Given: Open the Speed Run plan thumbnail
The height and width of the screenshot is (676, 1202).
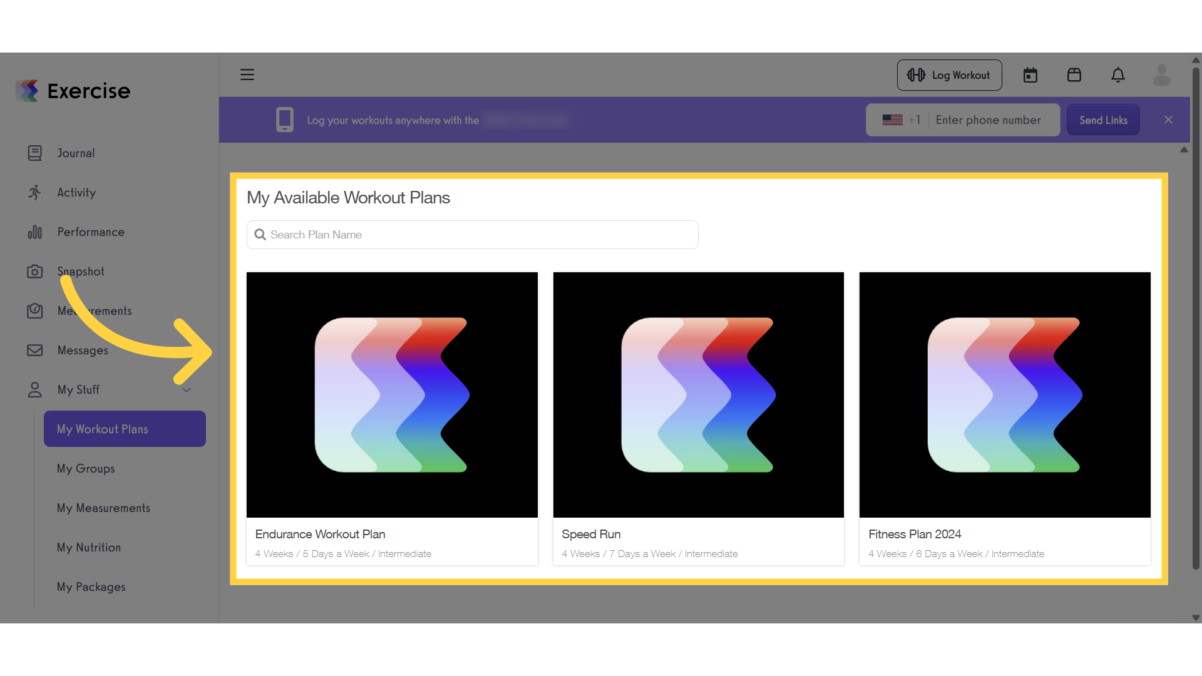Looking at the screenshot, I should [699, 395].
